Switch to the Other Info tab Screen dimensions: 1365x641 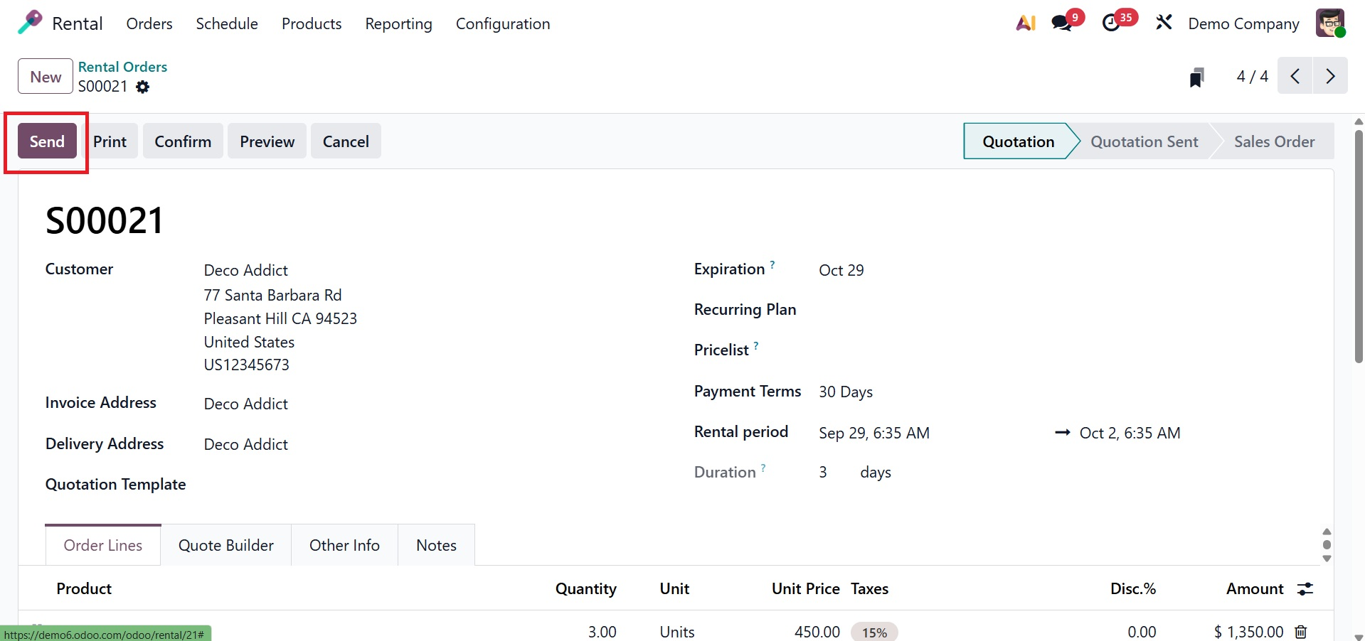point(344,545)
